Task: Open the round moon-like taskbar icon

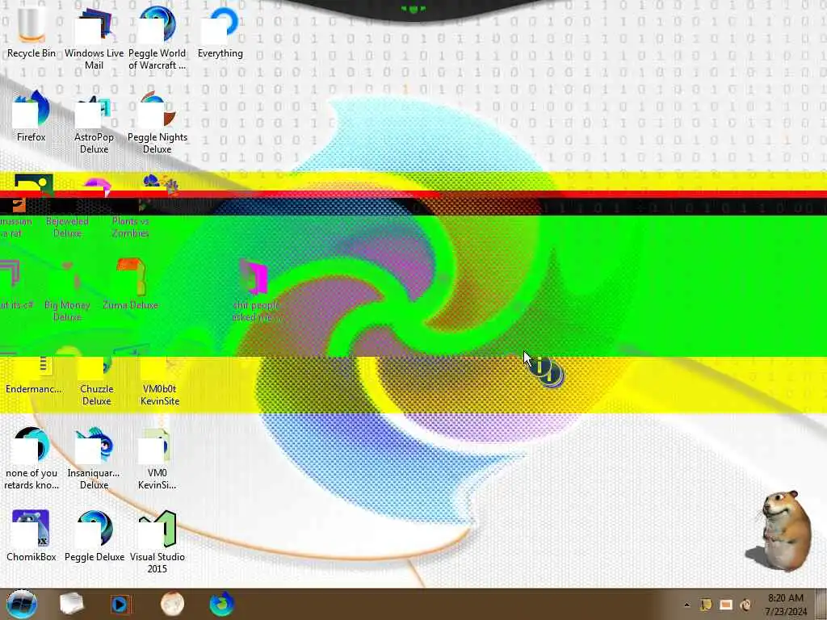Action: tap(172, 604)
